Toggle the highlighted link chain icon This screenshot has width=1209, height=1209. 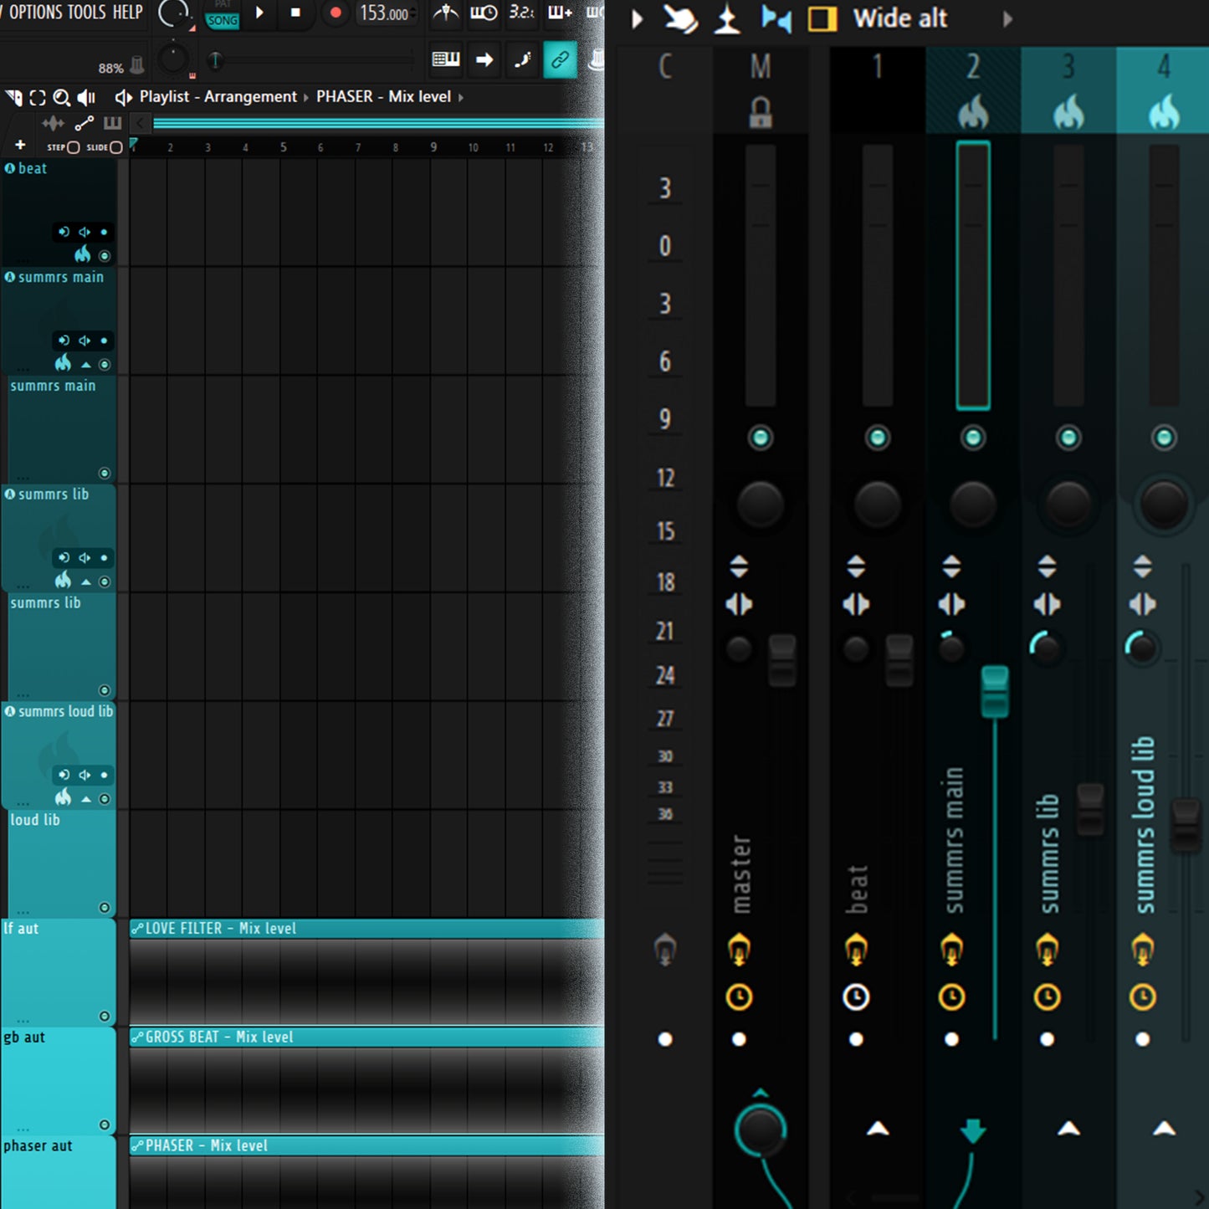[x=560, y=59]
